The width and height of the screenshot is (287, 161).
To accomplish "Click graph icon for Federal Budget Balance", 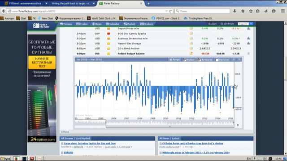I will click(248, 54).
